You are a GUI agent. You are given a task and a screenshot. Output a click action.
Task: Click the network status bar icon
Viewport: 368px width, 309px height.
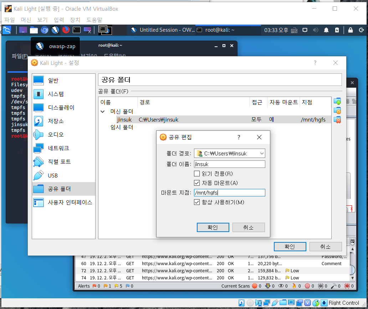click(x=267, y=303)
